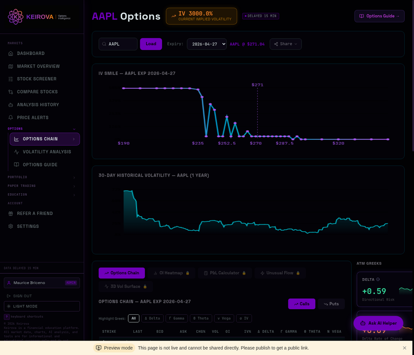Open Analysis History
The height and width of the screenshot is (355, 414).
(x=38, y=105)
